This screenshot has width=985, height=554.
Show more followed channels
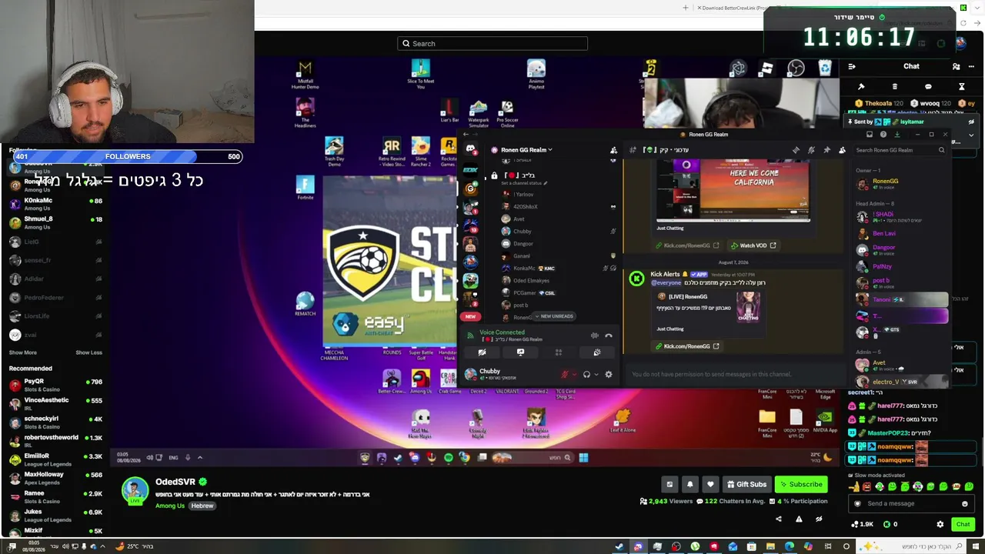[x=22, y=352]
